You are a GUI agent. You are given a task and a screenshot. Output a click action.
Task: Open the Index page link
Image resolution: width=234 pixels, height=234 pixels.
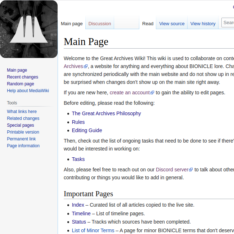(78, 205)
